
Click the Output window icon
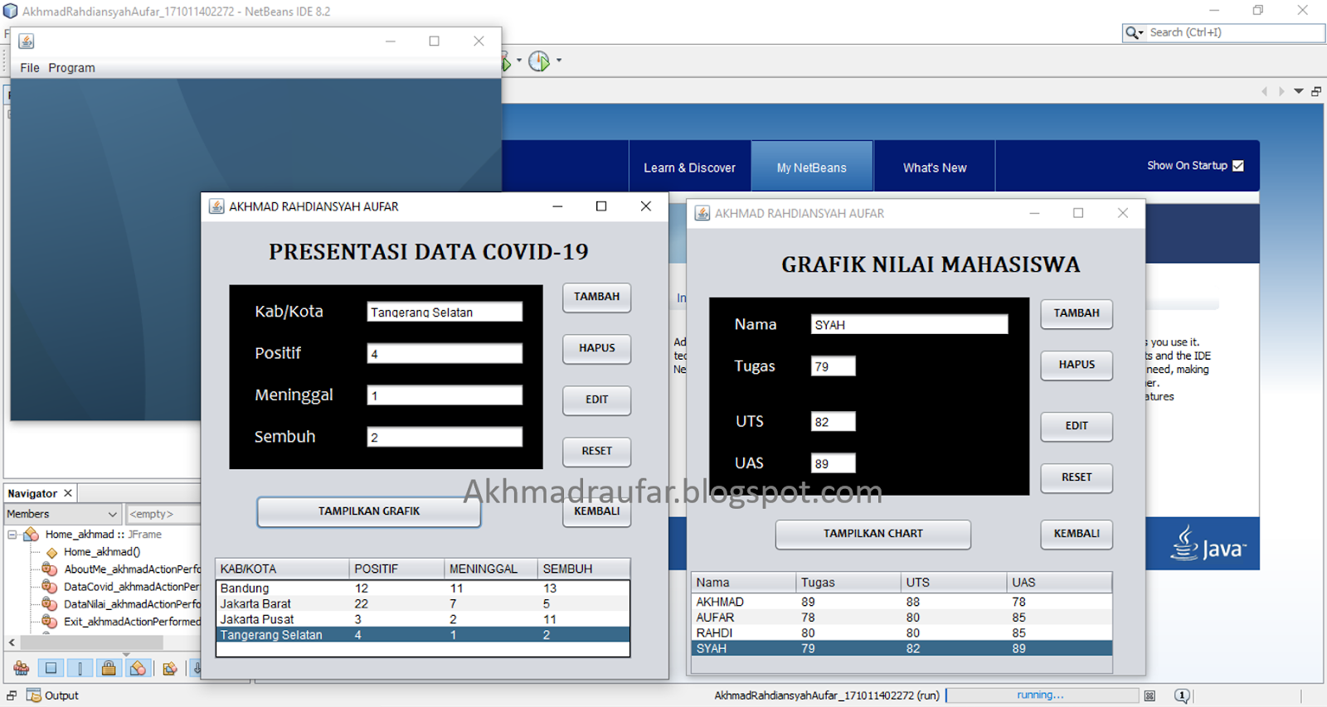(34, 695)
